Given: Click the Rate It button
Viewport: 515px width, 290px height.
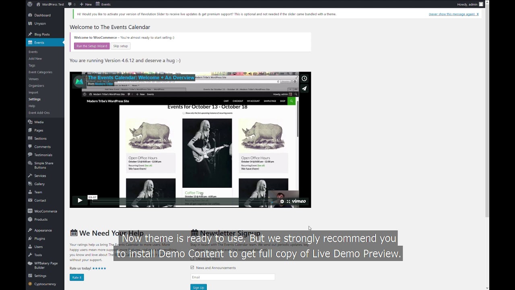Looking at the screenshot, I should click(76, 278).
